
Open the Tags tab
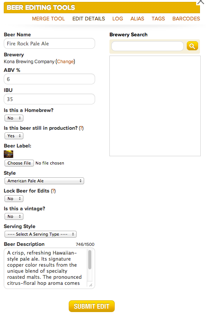[158, 19]
